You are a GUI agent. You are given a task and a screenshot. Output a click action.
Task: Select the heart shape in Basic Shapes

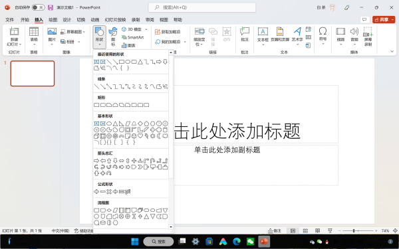[140, 136]
